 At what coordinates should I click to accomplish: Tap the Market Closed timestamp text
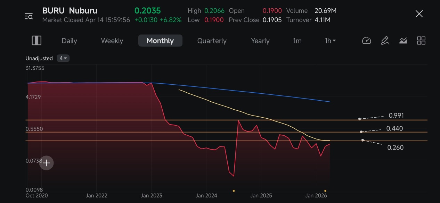tap(86, 20)
